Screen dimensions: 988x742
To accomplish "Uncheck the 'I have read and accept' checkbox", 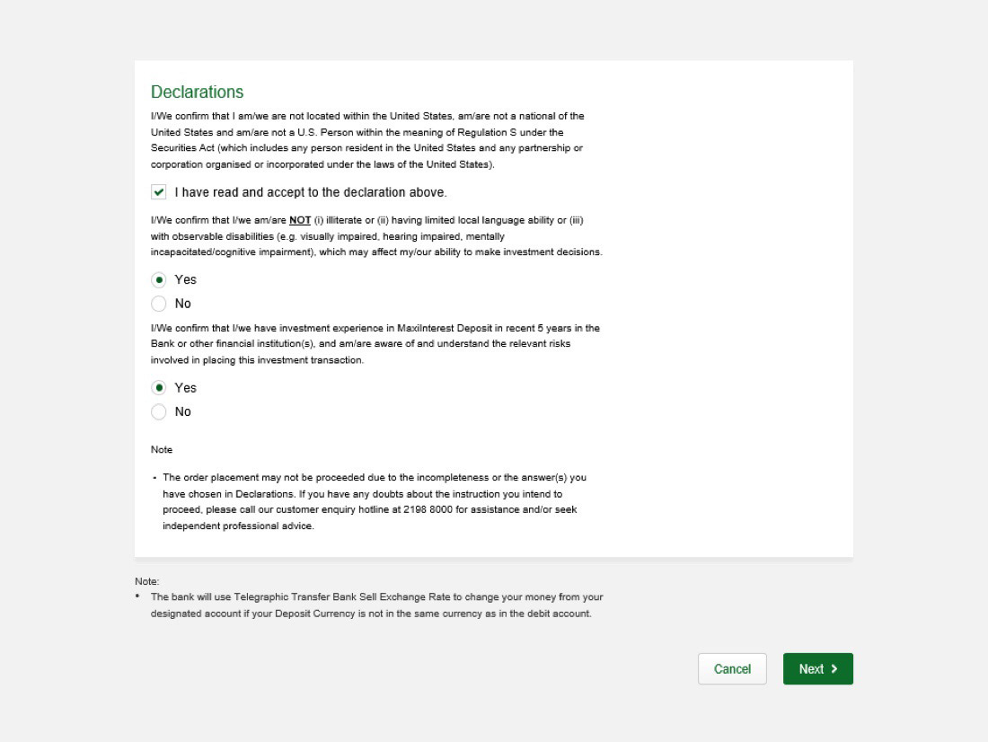I will [159, 192].
